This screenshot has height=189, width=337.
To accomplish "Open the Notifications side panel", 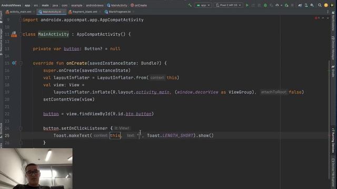I will (333, 22).
